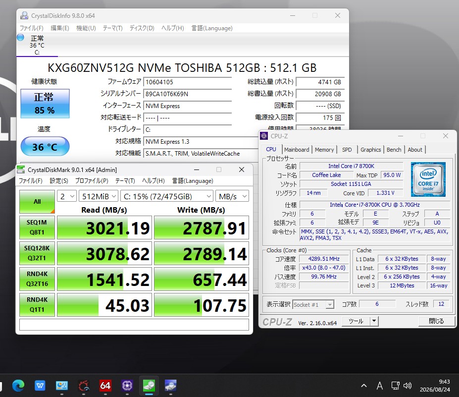Switch to Bench tab in CPU-Z
459x397 pixels.
pos(394,149)
